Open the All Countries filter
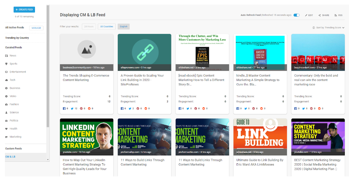Screen dimensions: 349x177 107,26
